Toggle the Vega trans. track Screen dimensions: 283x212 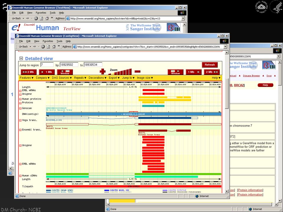(x=20, y=120)
